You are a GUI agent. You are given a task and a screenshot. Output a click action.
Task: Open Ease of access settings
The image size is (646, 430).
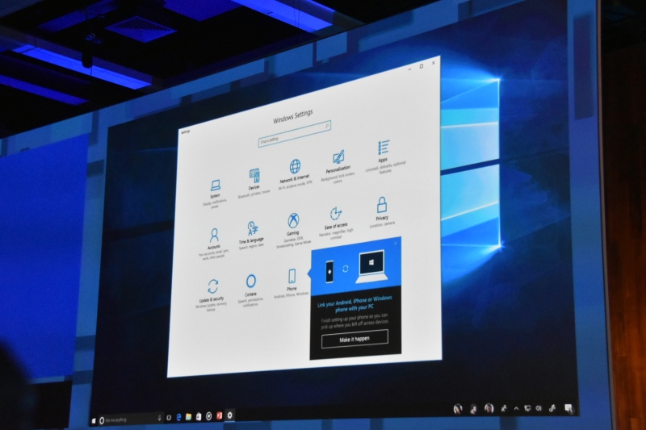point(336,223)
